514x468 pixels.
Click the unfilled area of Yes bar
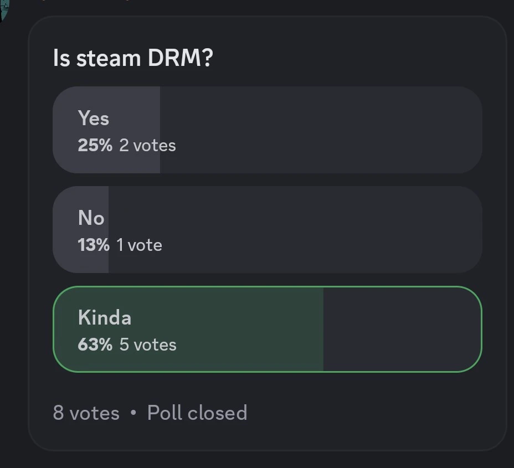pos(321,130)
